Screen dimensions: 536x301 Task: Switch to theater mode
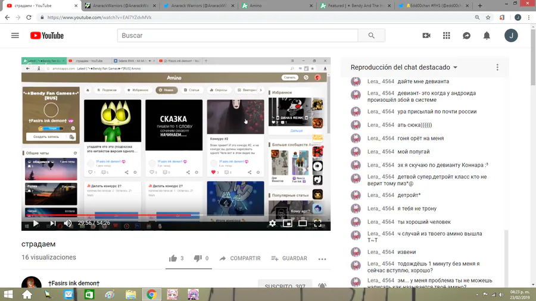(x=303, y=223)
